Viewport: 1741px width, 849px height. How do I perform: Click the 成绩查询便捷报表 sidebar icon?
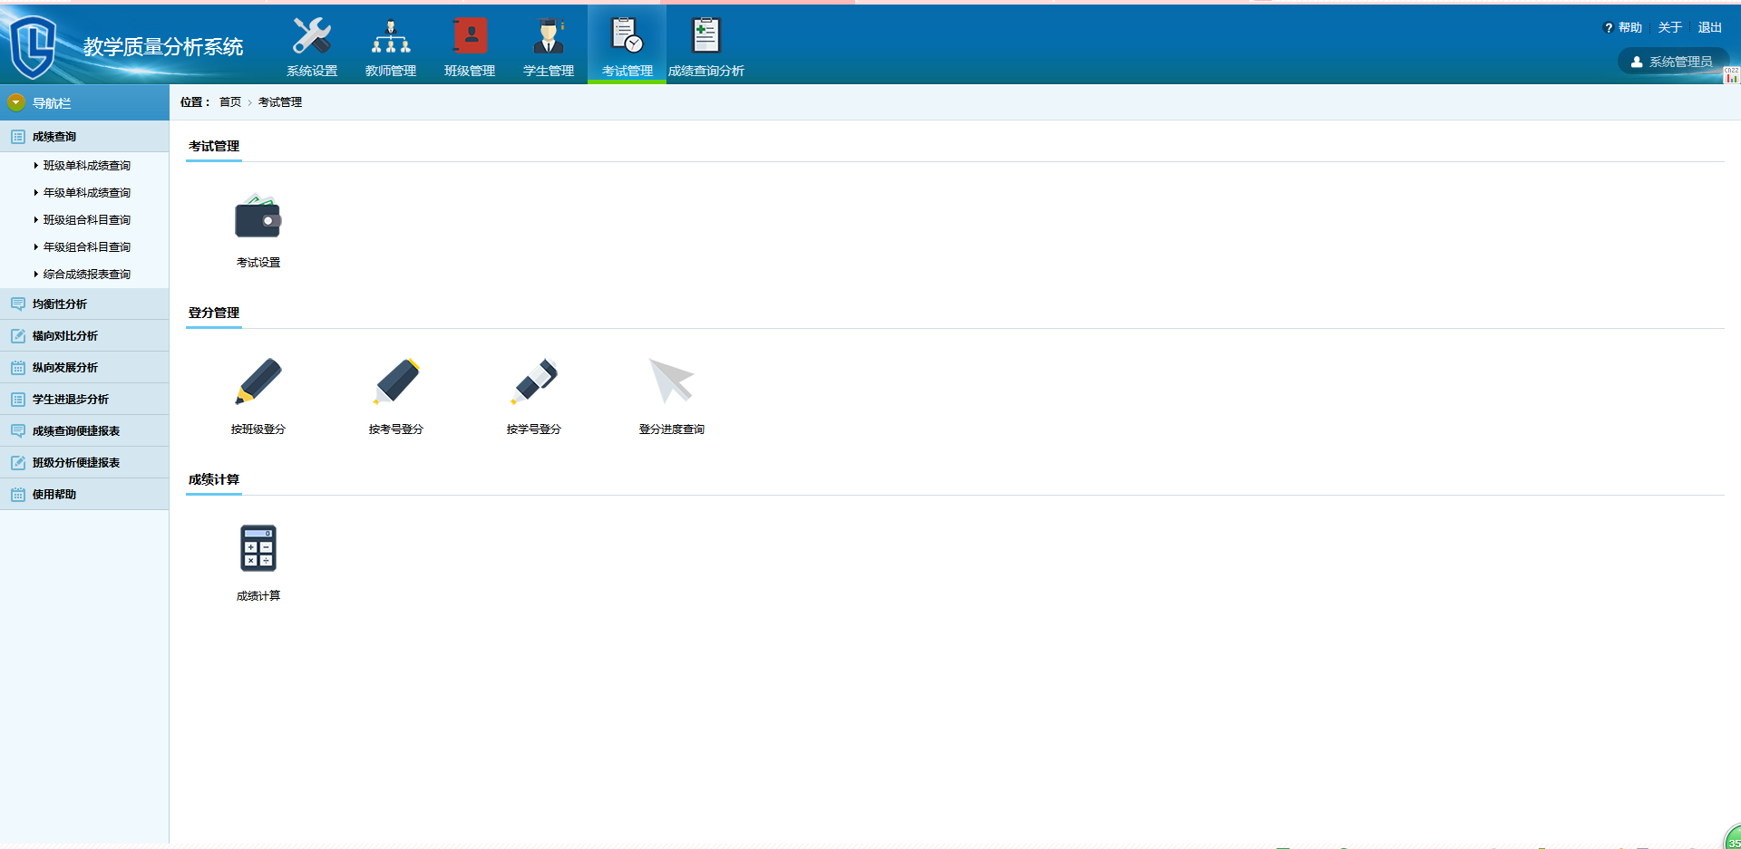pyautogui.click(x=17, y=431)
